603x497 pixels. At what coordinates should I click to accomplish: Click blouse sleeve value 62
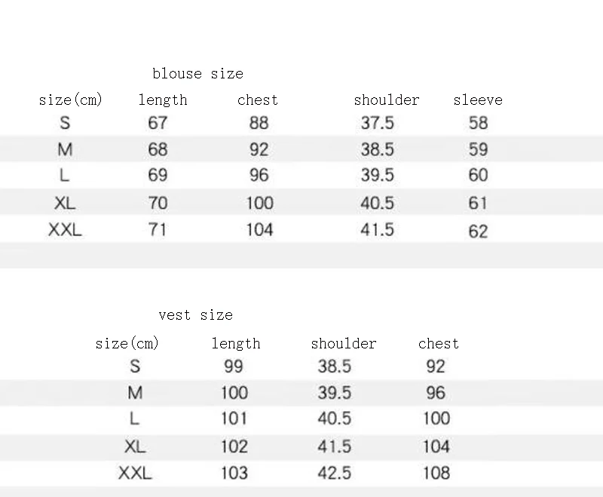[x=479, y=231]
